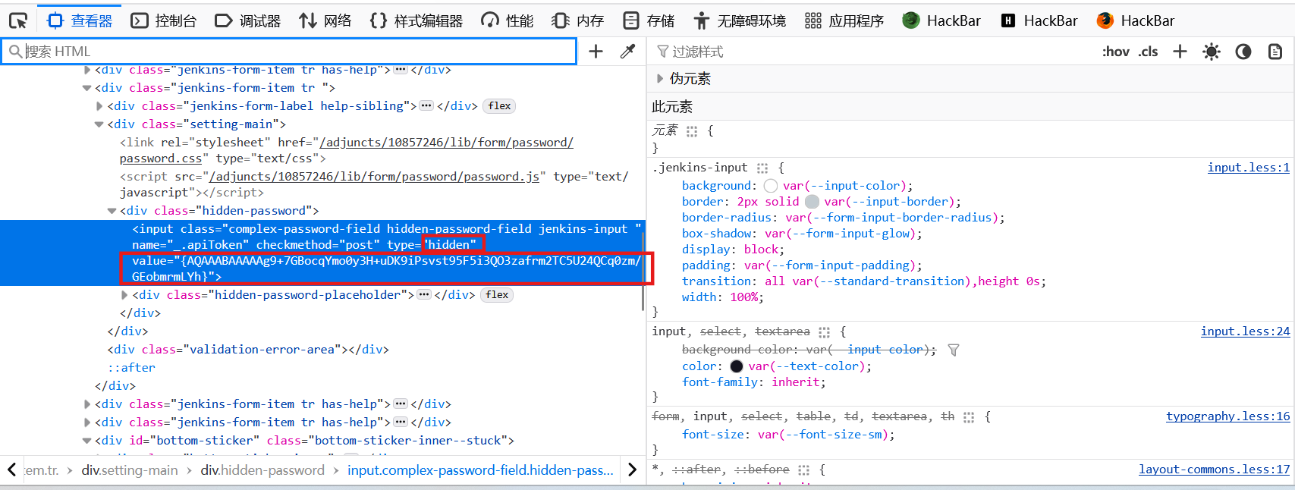Click the border --input-border color swatch
Viewport: 1295px width, 490px height.
812,202
